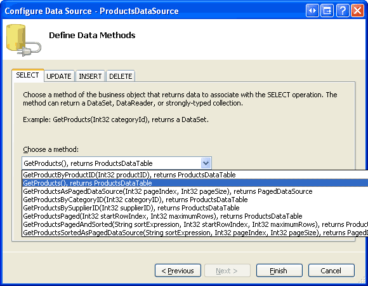
Task: Pick GetProductsByCategoryID method option
Action: [195, 200]
